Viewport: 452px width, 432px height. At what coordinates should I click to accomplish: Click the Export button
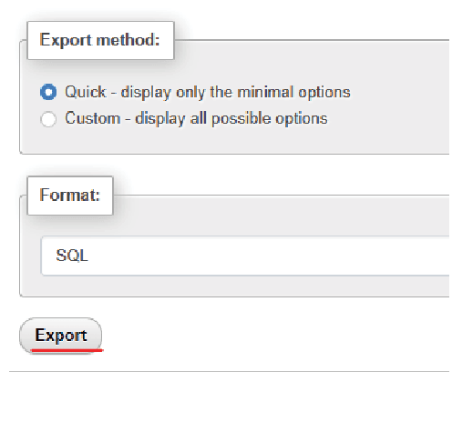click(61, 336)
